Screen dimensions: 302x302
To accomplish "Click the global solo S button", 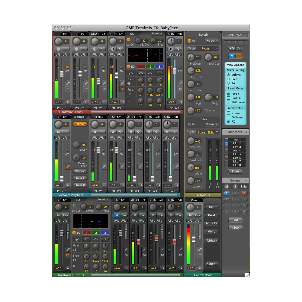I will (x=239, y=56).
